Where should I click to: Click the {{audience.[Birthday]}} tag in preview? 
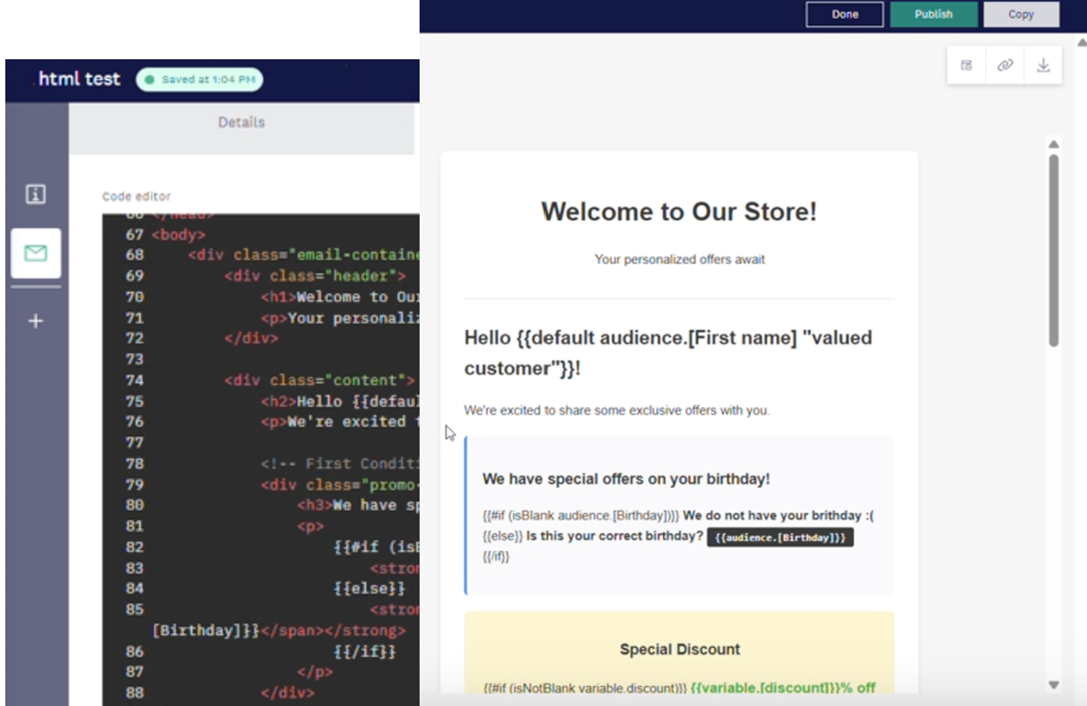[x=779, y=537]
